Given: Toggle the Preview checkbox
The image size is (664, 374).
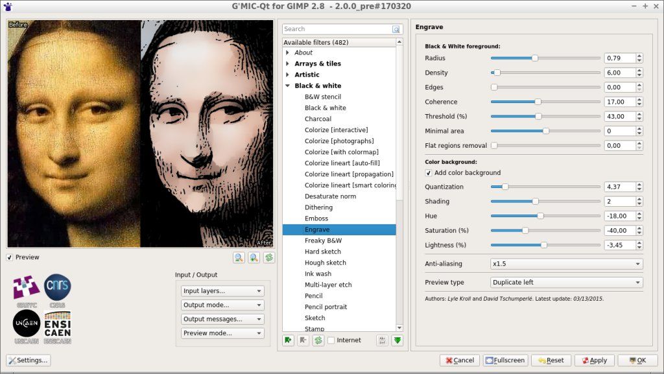Looking at the screenshot, I should pyautogui.click(x=10, y=257).
